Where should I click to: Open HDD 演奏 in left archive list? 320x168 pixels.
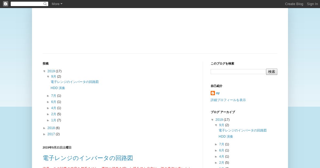(58, 88)
